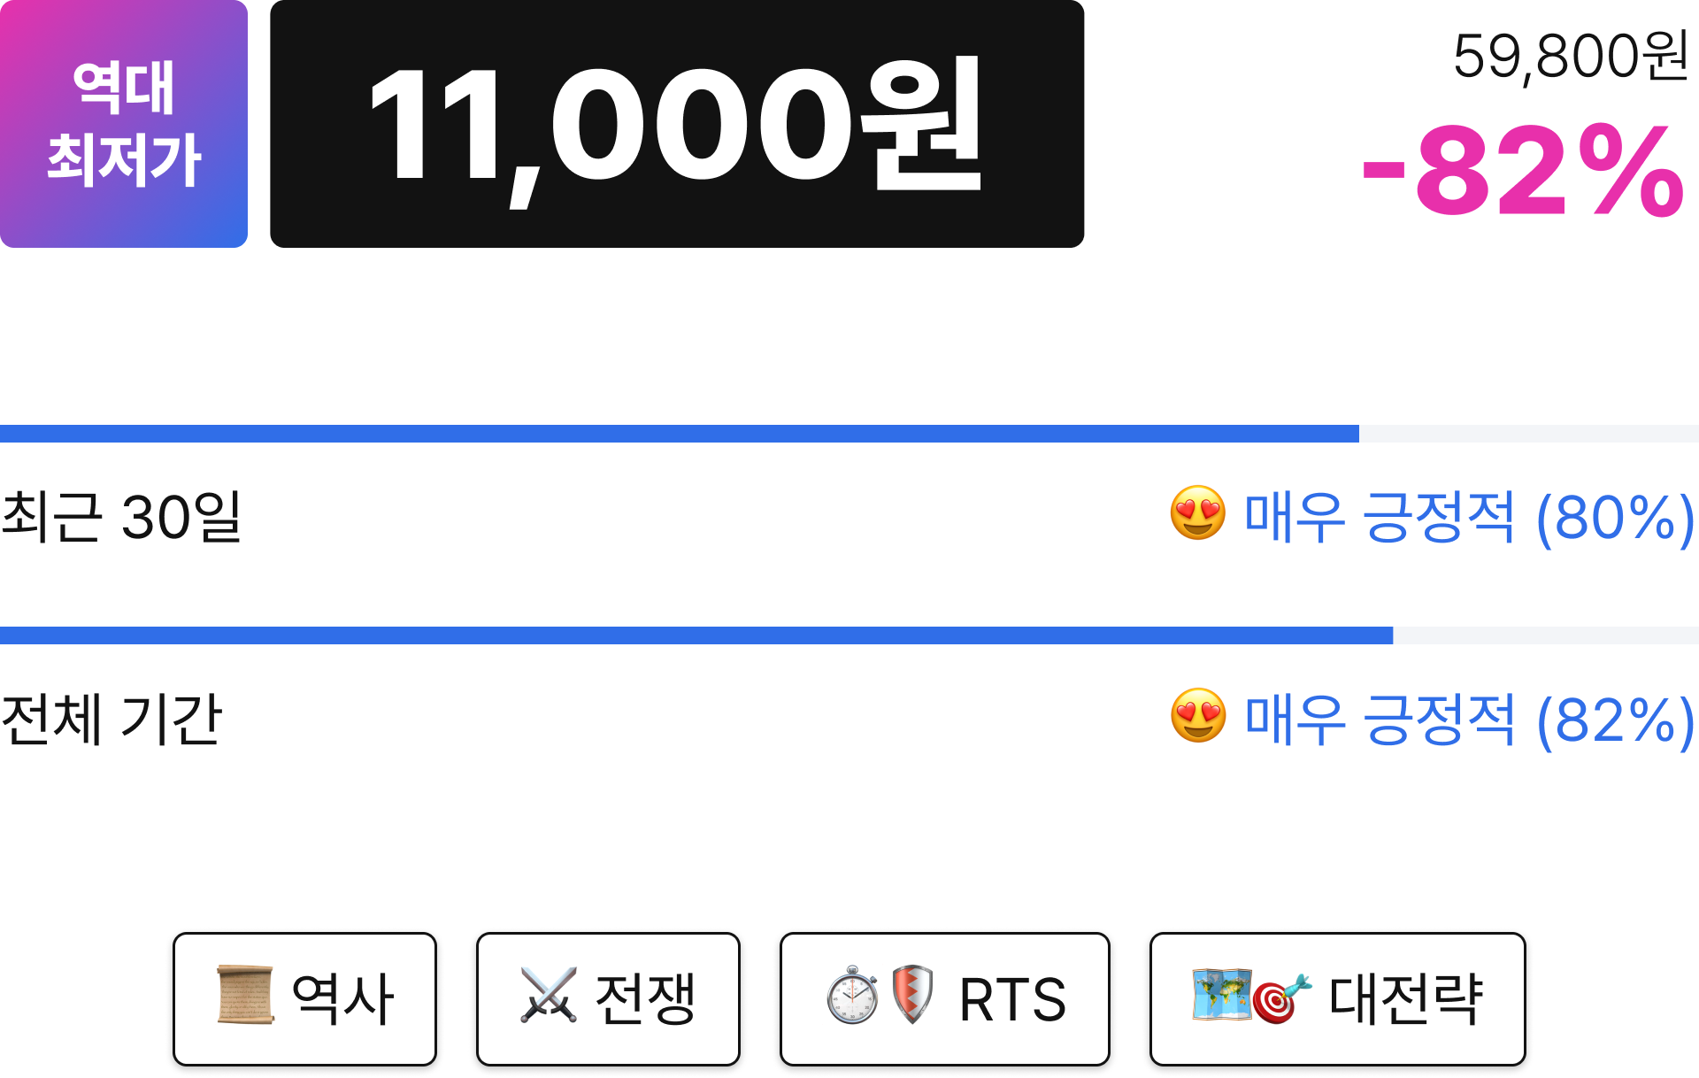This screenshot has height=1078, width=1699.
Task: Click the scroll emoji on the 역사 tag
Action: pos(245,996)
